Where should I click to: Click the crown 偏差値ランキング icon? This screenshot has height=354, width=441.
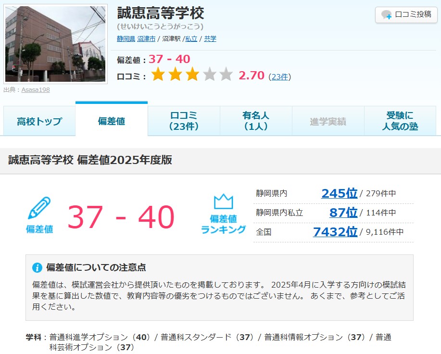click(x=223, y=215)
